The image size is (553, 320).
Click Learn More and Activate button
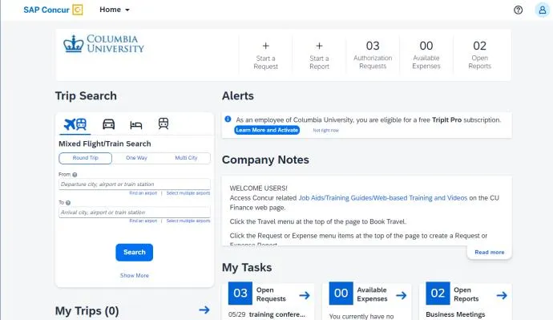267,130
